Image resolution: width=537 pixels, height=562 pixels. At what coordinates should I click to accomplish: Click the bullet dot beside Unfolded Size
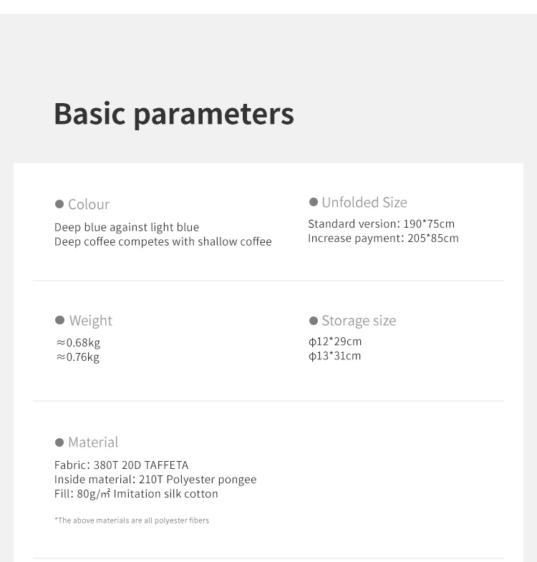click(x=314, y=202)
